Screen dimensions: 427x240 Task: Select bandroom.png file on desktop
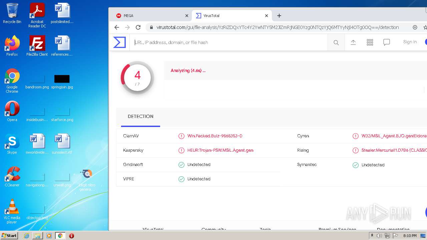pyautogui.click(x=37, y=82)
